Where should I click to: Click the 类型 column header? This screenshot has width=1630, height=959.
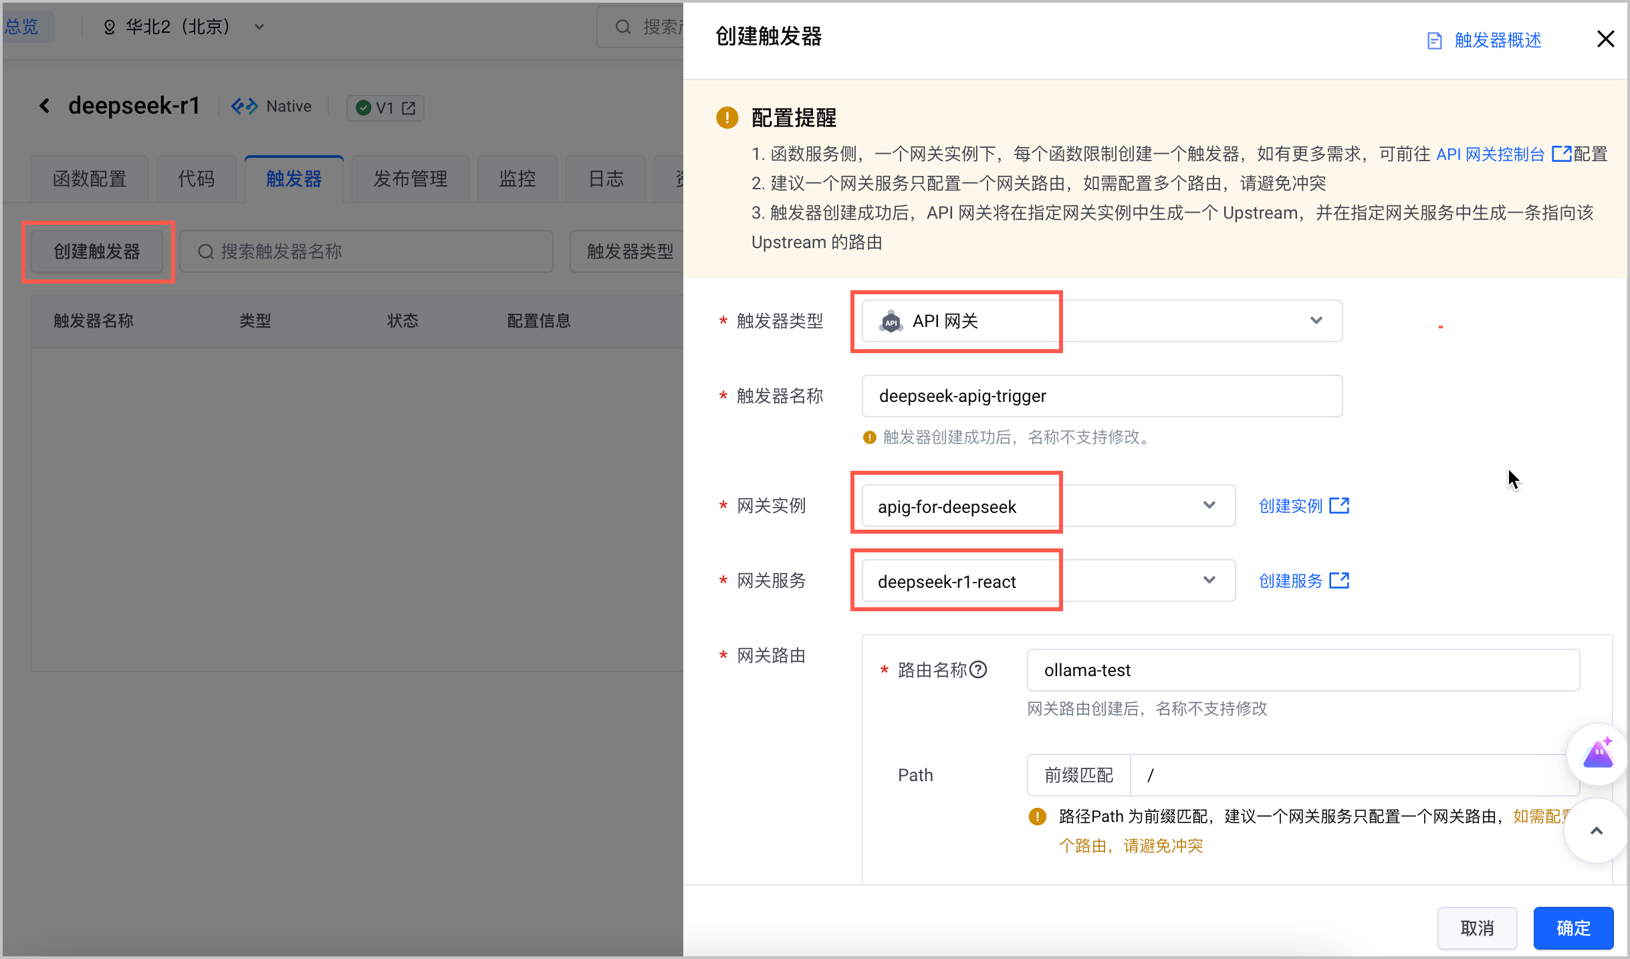[x=255, y=321]
